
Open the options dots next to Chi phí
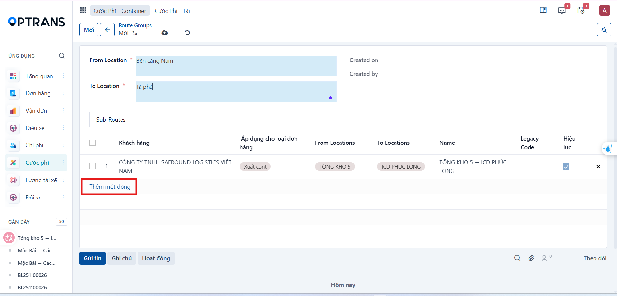point(63,145)
